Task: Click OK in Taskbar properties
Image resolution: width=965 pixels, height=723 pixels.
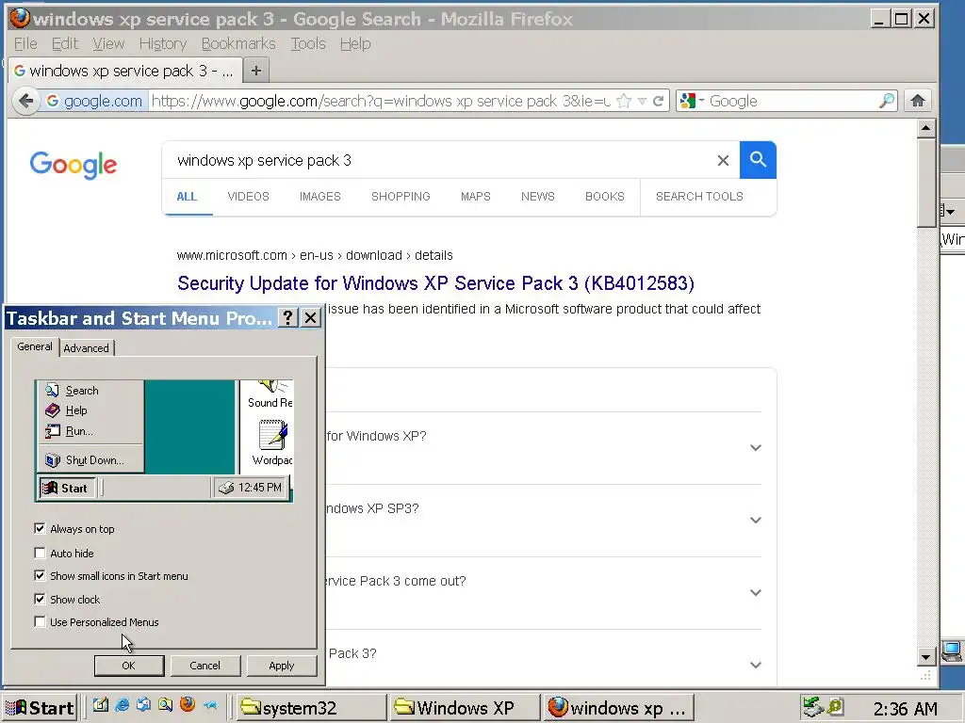Action: click(128, 666)
